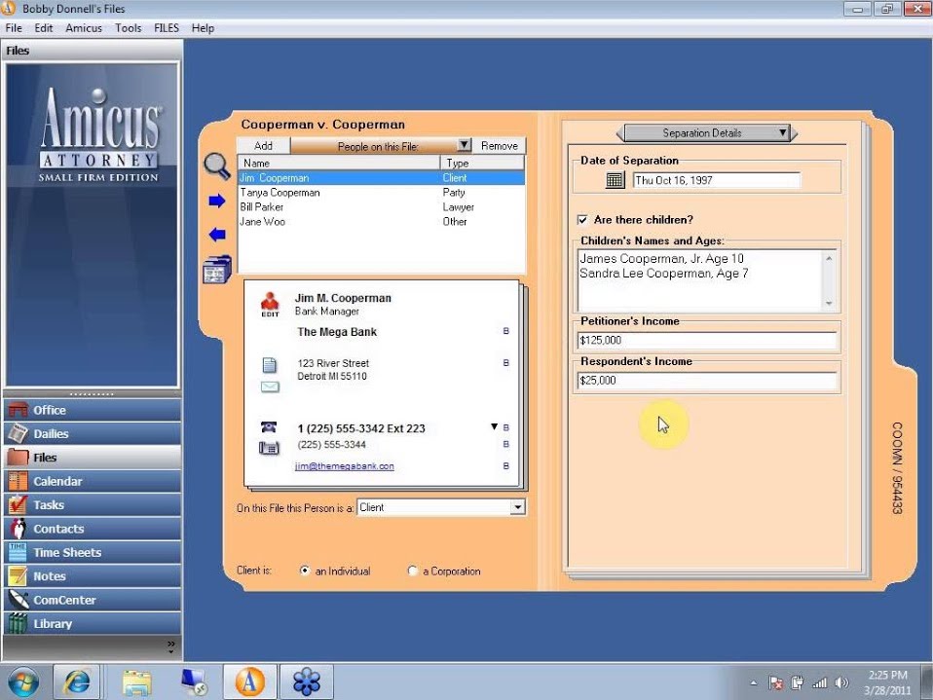Open Internet Explorer from the taskbar
This screenshot has height=700, width=933.
(x=77, y=682)
